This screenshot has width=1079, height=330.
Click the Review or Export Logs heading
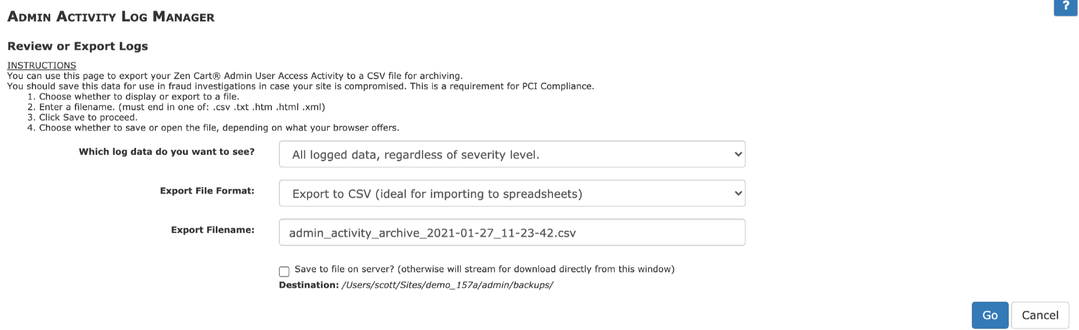(x=78, y=46)
